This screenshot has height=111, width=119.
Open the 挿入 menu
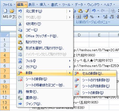[44, 5]
